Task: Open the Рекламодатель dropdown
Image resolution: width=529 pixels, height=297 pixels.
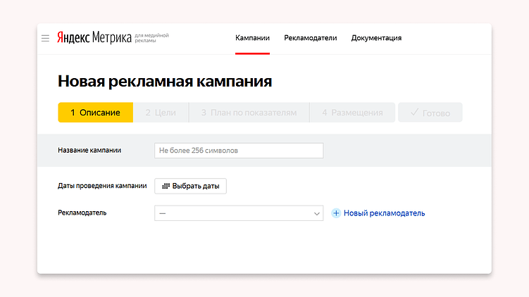Action: tap(232, 213)
